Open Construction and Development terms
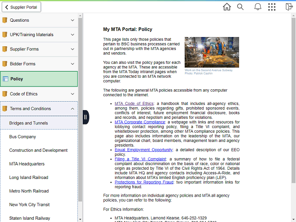This screenshot has height=222, width=296. tap(39, 150)
